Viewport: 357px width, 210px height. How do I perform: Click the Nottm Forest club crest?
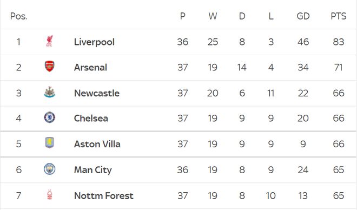[49, 195]
